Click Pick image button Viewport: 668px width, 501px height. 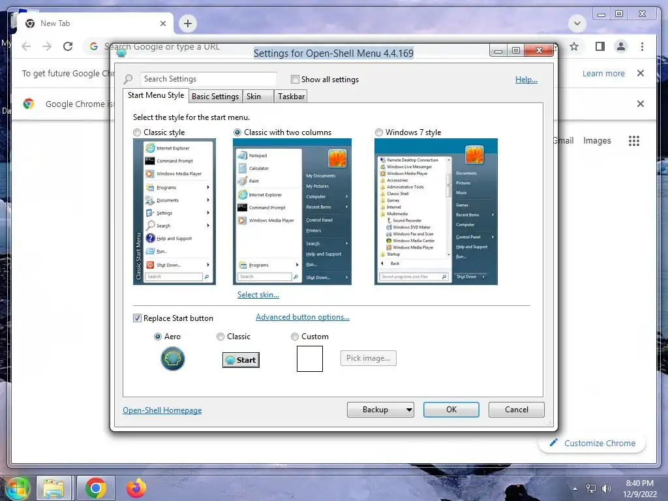368,358
